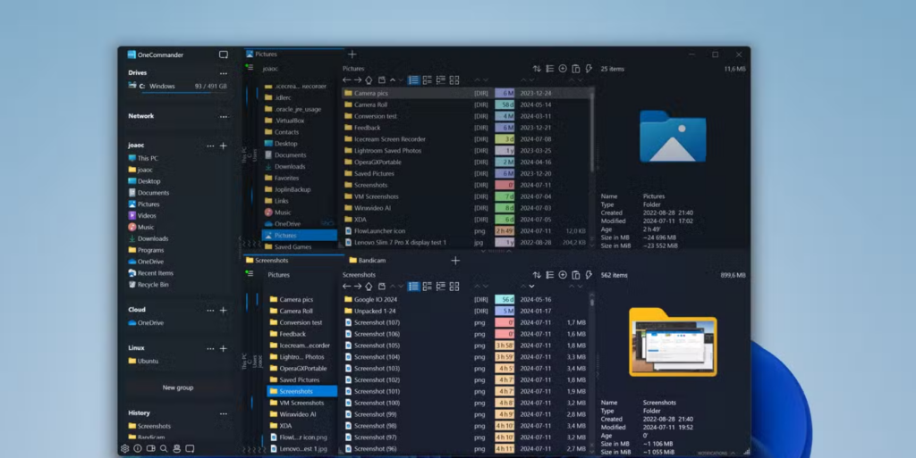Go back in the bottom Screenshots pane
916x458 pixels.
click(x=346, y=286)
